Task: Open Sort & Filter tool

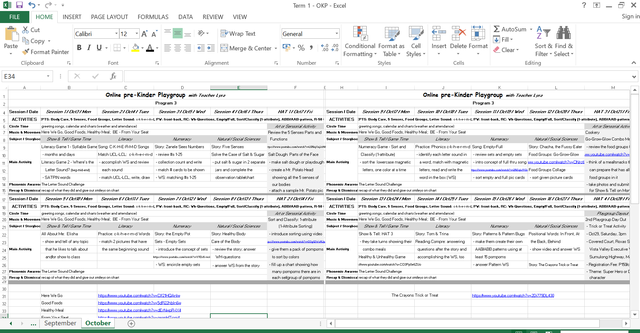Action: pos(544,42)
